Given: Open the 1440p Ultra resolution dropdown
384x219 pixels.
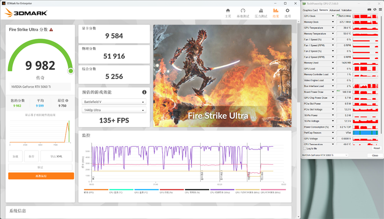Looking at the screenshot, I should tap(114, 110).
